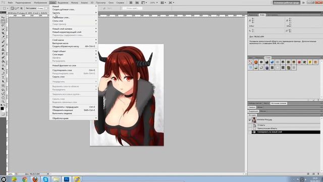Choose Add to selection mode
Screen dimensions: 323x182
(16, 8)
